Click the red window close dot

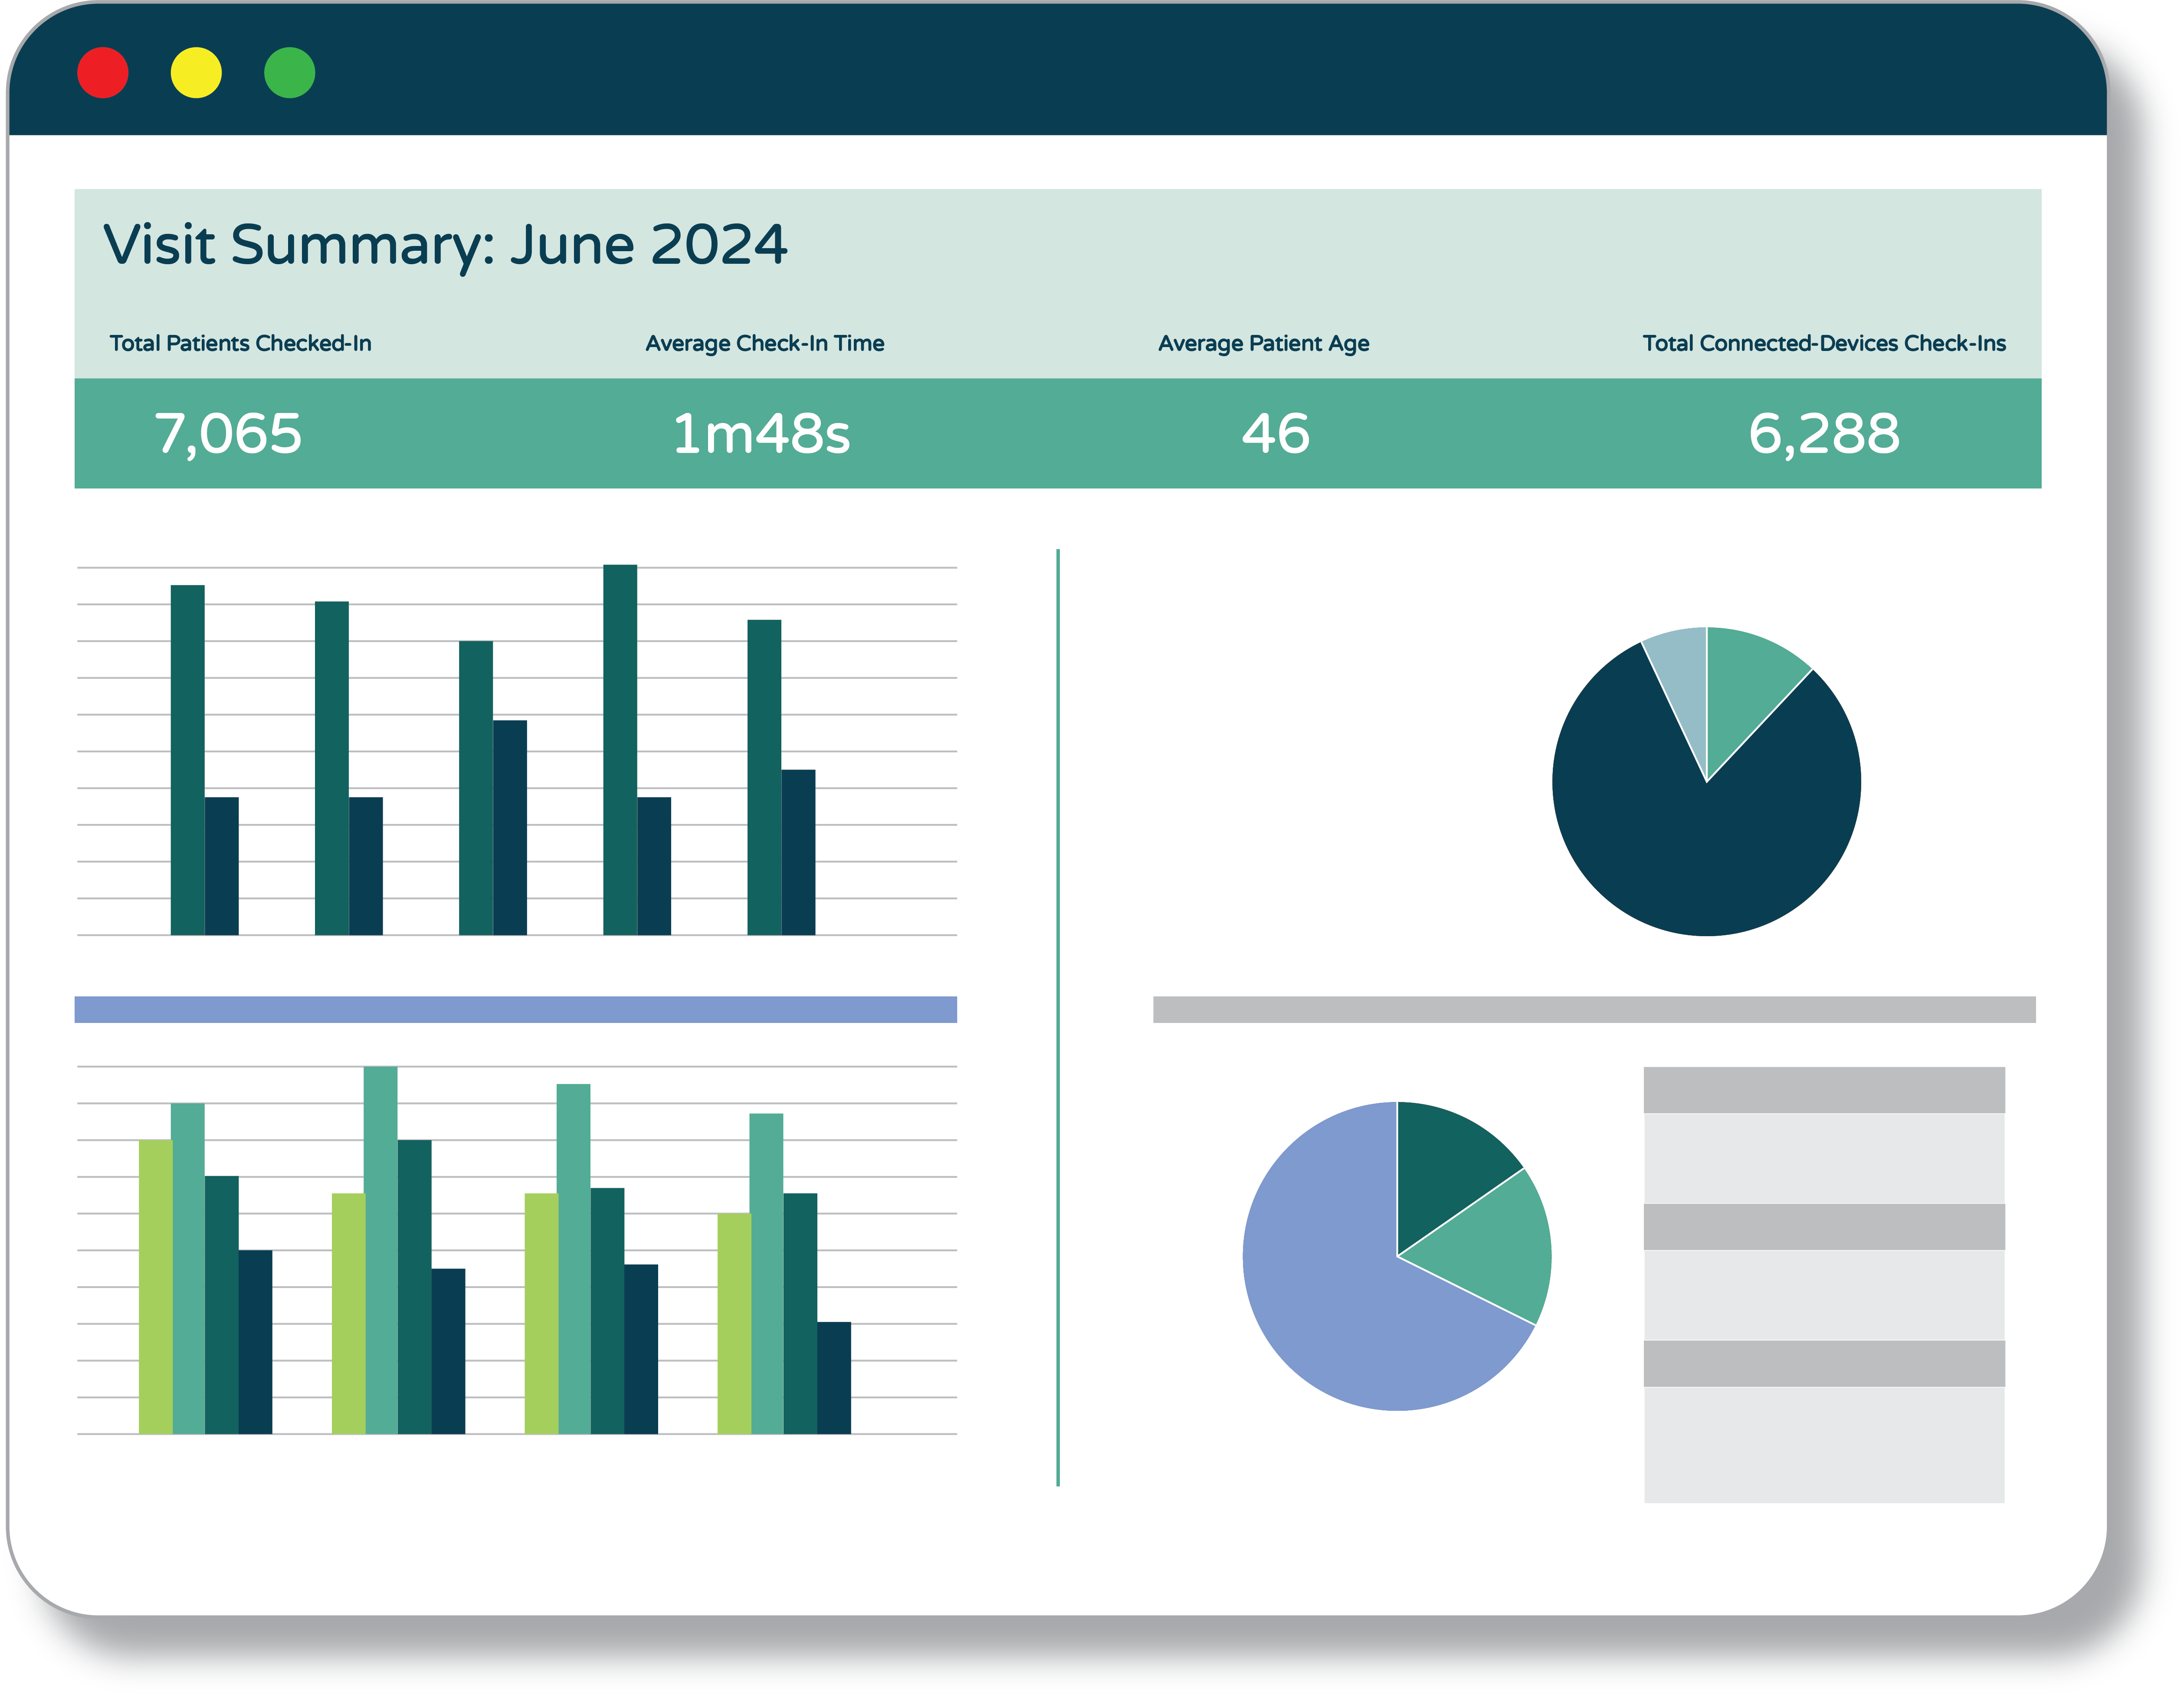coord(103,73)
